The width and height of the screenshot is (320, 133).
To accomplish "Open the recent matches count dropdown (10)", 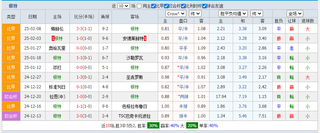I will point(124,6).
